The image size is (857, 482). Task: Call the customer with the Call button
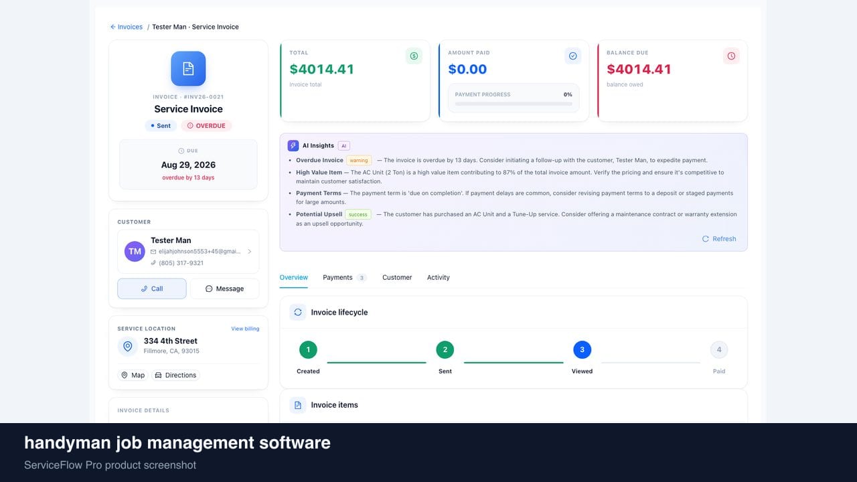[x=152, y=289]
